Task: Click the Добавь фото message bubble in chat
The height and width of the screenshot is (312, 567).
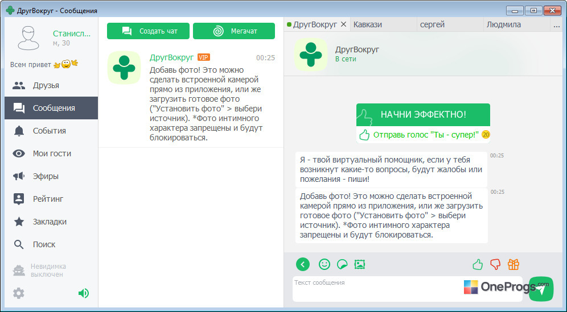Action: point(391,215)
